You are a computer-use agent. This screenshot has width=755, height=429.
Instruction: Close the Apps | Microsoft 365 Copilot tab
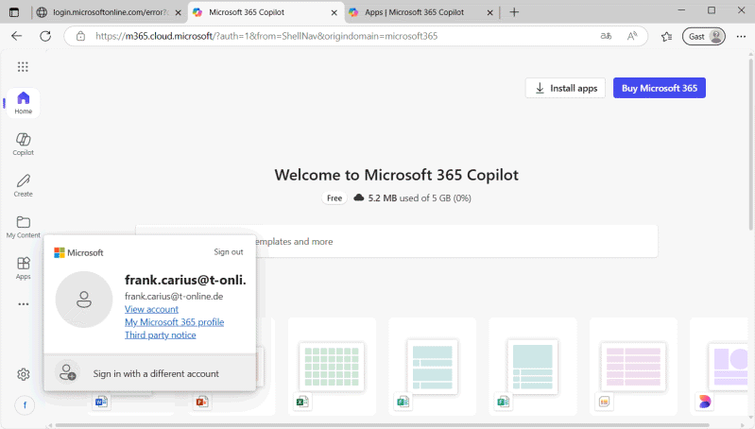tap(490, 13)
